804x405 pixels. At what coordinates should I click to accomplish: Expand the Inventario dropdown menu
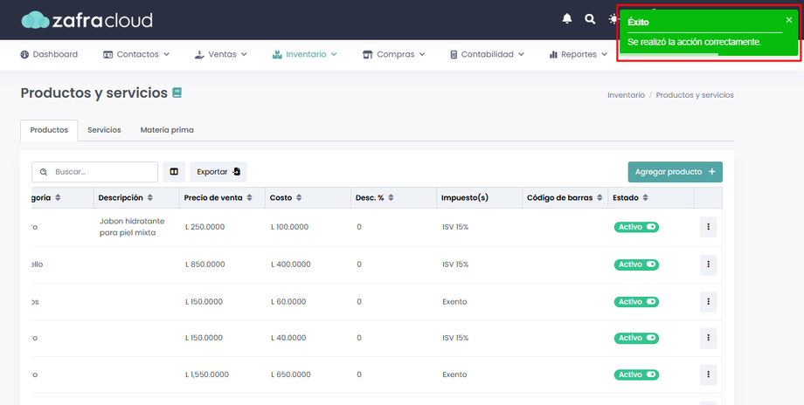[x=304, y=54]
